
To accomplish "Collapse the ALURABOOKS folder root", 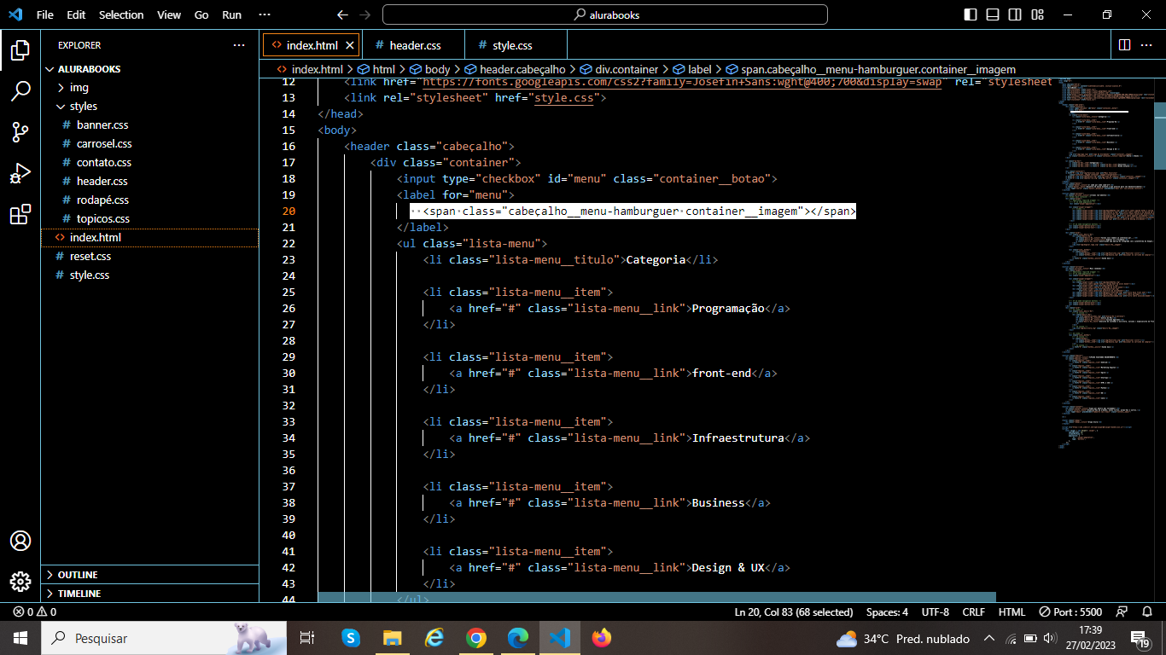I will click(149, 69).
